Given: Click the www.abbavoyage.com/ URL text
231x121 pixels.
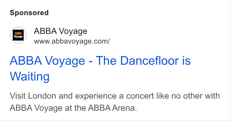Looking at the screenshot, I should (72, 41).
